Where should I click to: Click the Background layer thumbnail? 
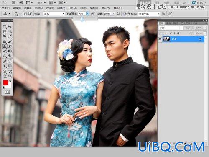click(166, 39)
